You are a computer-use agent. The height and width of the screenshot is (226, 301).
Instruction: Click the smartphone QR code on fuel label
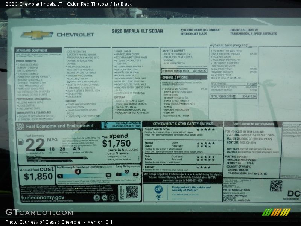(x=132, y=192)
